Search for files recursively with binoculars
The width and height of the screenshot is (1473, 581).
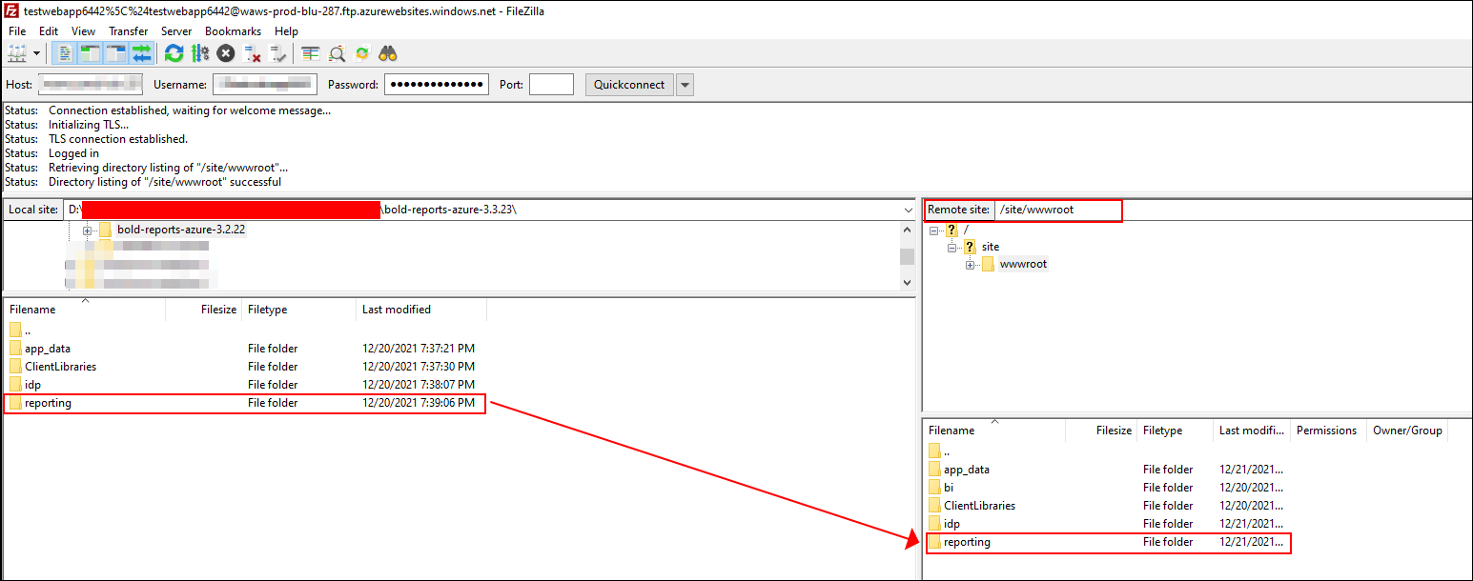tap(387, 53)
